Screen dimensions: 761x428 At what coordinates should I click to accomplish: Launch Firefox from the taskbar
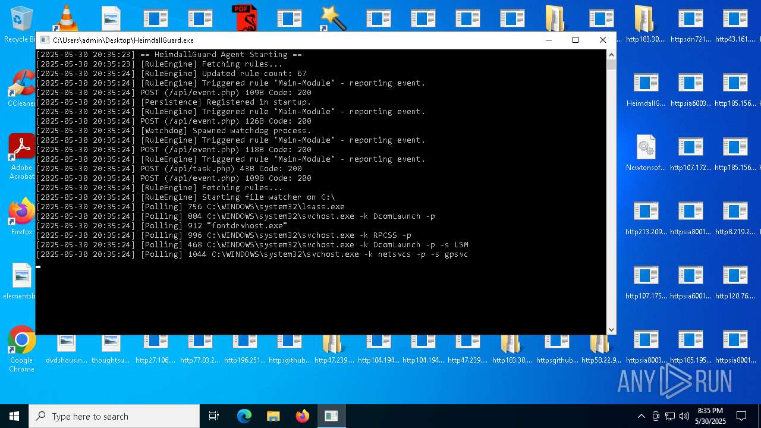[302, 416]
